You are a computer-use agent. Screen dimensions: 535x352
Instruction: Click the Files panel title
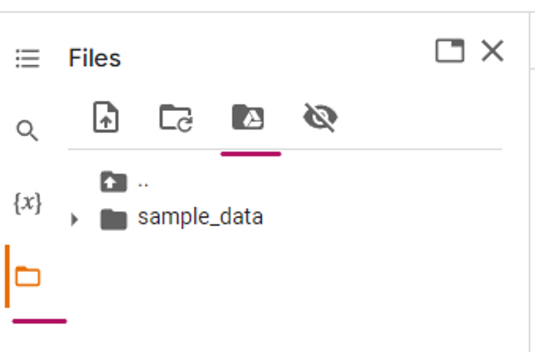click(x=95, y=58)
